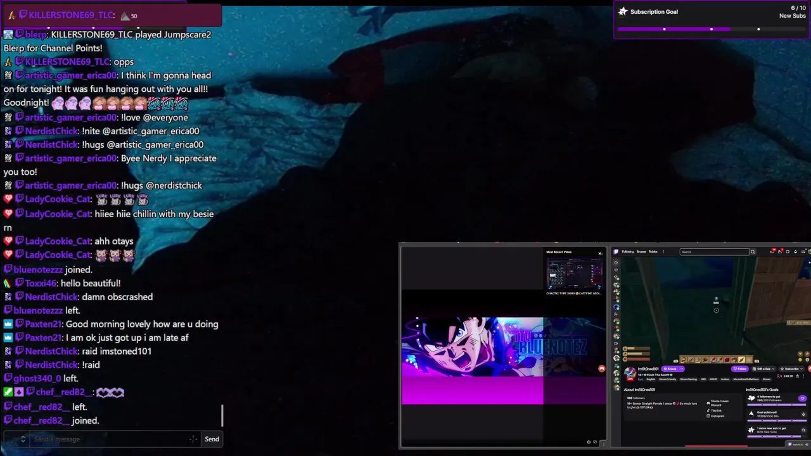
Task: Open the Instagram link in About panel
Action: (715, 416)
